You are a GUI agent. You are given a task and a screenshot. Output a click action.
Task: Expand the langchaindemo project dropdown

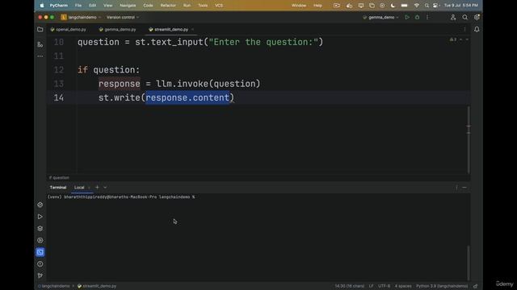point(82,17)
